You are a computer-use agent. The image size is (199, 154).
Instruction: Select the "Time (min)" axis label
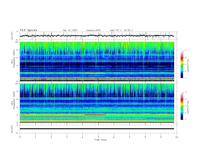pos(101,140)
